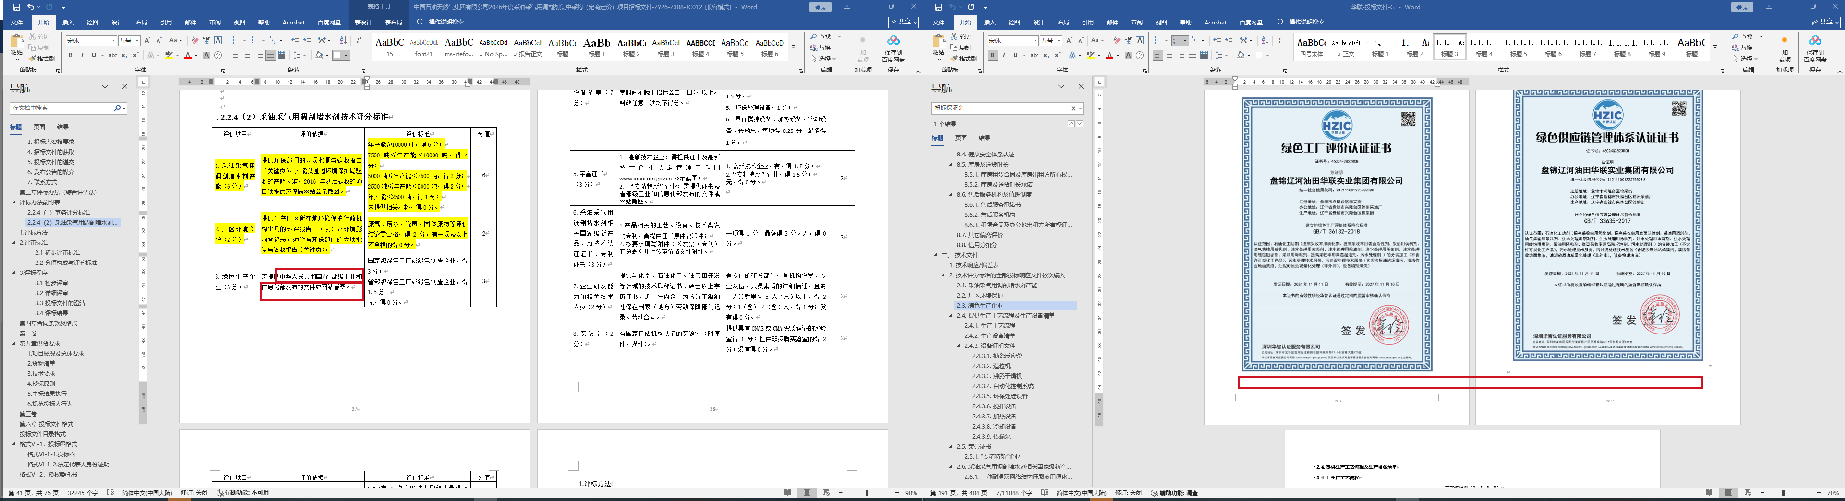Clear the 投标保证金 search in navigation pane
Viewport: 1845px width, 501px height.
[x=1073, y=108]
